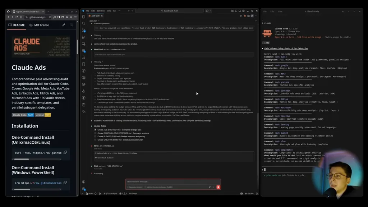Open the Edit menu in VS Code
Viewport: 368px width, 207px height.
(x=93, y=11)
